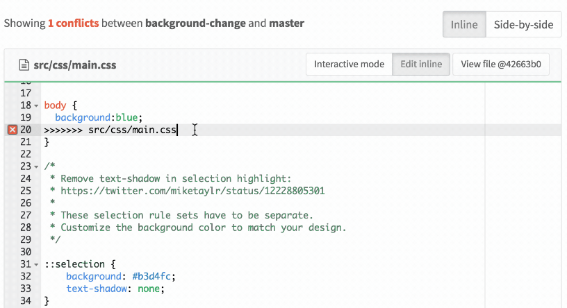567x308 pixels.
Task: Click the red error marker on line 20
Action: point(11,130)
